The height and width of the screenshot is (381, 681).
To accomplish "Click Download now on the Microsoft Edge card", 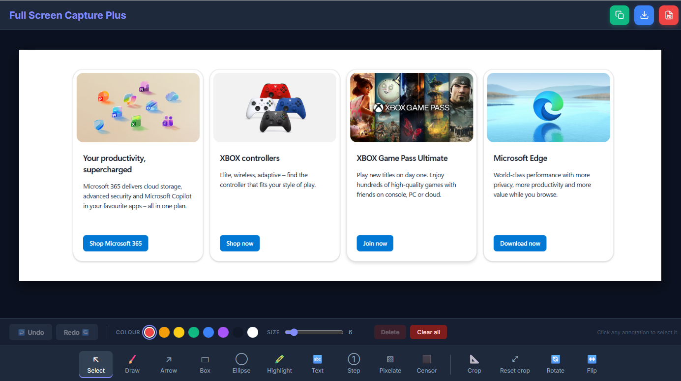I will tap(520, 243).
